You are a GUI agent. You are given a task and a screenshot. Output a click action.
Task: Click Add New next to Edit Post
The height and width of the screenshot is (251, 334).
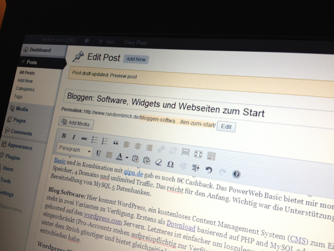pos(136,59)
